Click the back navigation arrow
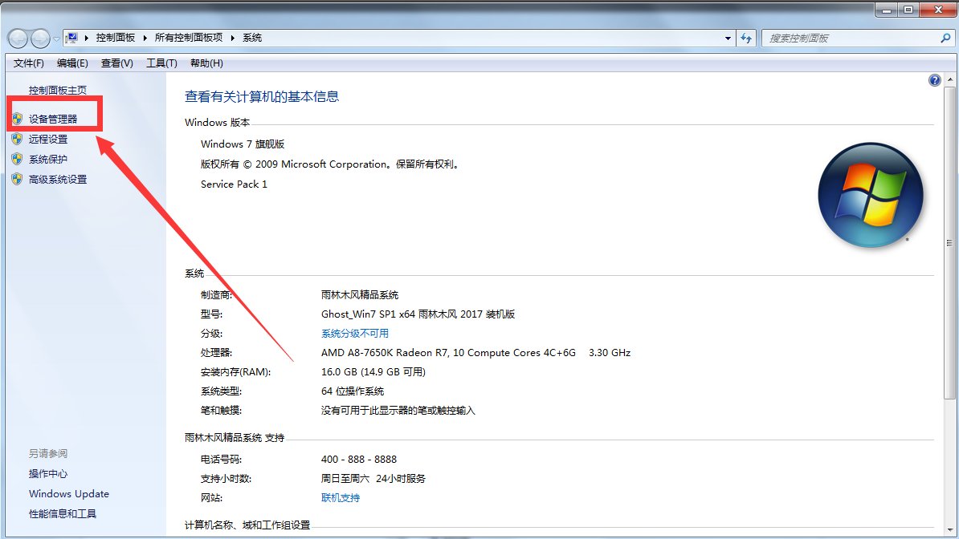The image size is (959, 539). 18,37
